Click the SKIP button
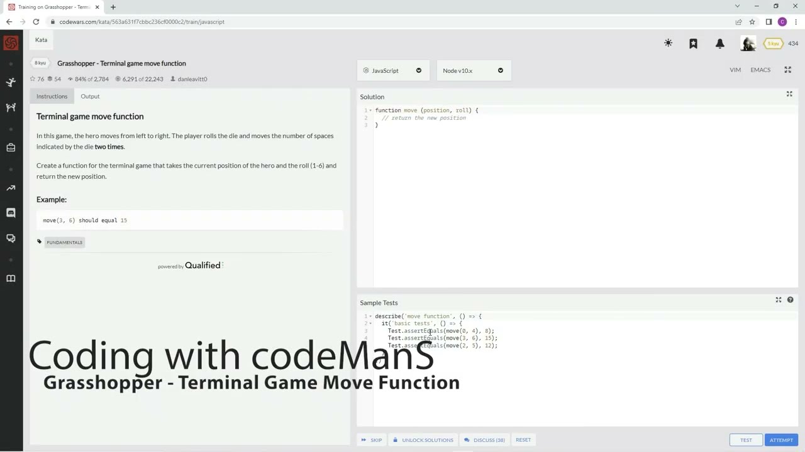The image size is (805, 452). point(371,440)
